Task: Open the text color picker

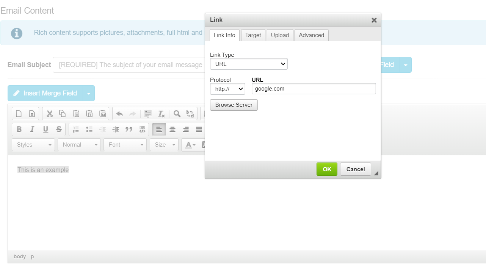Action: point(190,145)
